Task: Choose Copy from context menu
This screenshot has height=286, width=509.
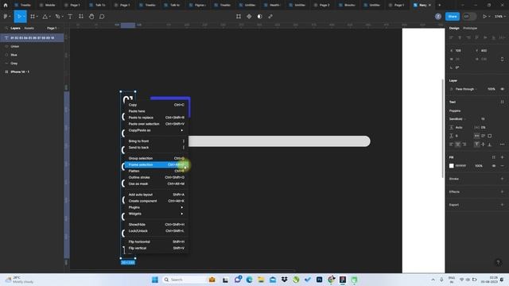Action: pos(156,105)
